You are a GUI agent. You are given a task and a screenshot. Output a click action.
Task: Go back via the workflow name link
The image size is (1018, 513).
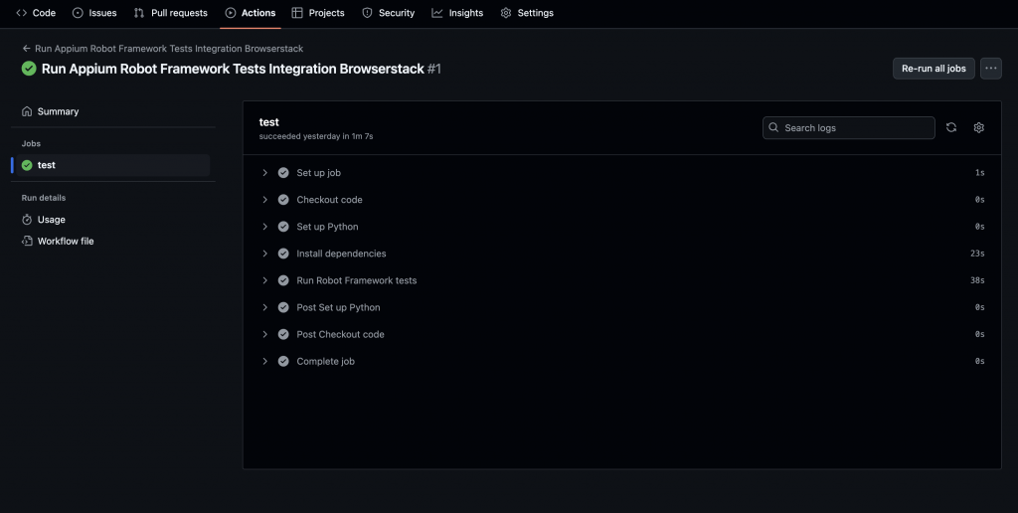[167, 48]
